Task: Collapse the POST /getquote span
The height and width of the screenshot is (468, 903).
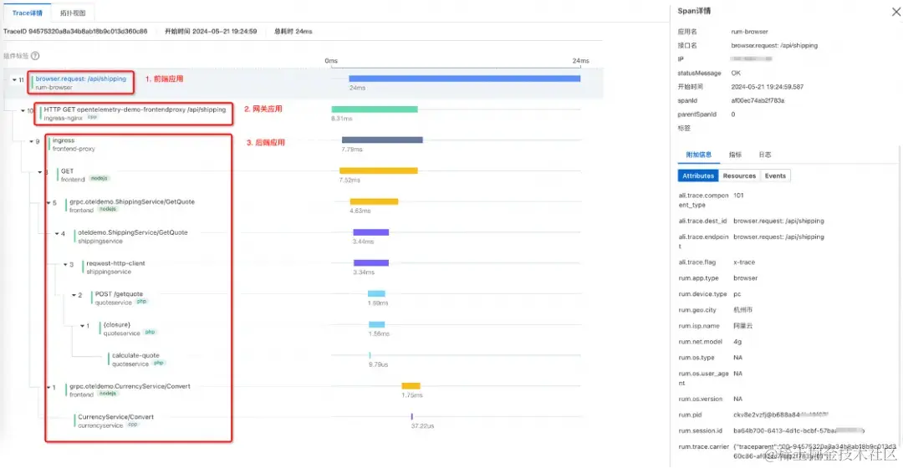Action: (74, 295)
